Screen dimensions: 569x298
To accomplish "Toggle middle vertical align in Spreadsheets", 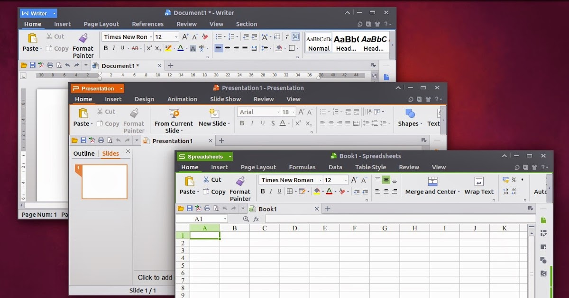I will click(386, 180).
